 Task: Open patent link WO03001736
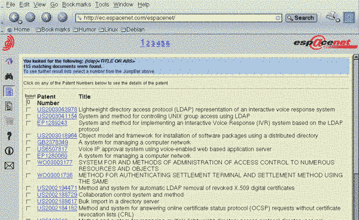[54, 175]
